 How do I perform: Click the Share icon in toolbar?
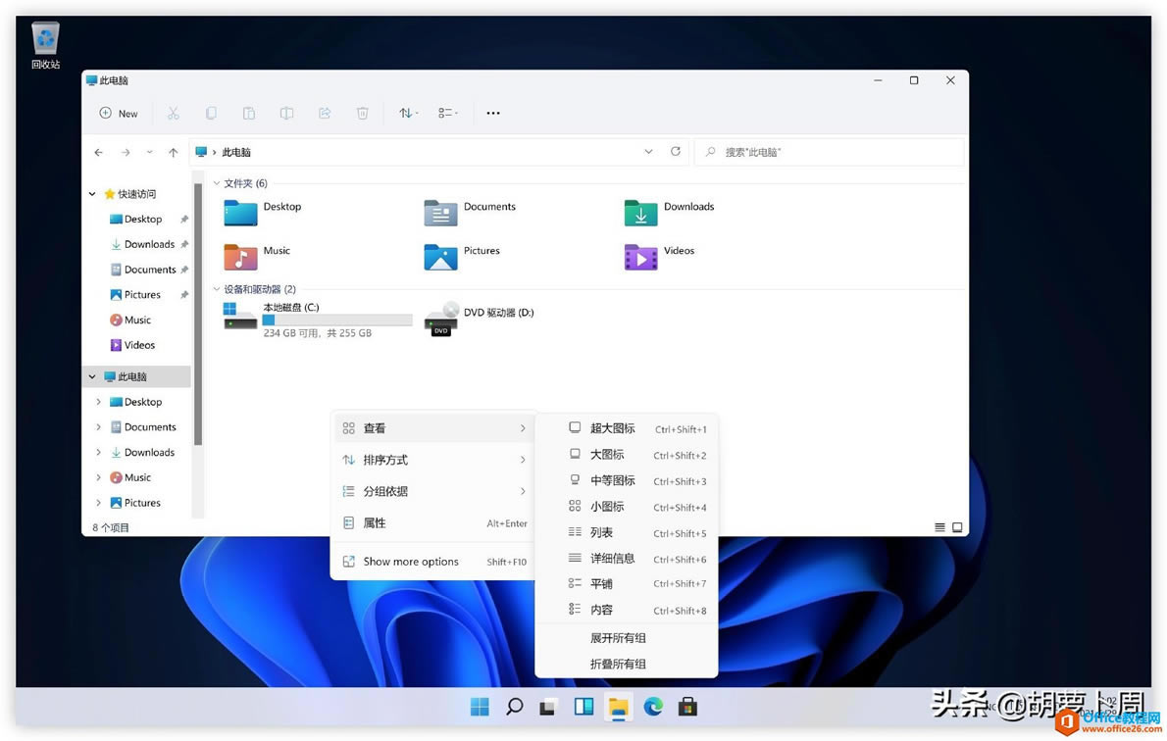click(x=325, y=113)
